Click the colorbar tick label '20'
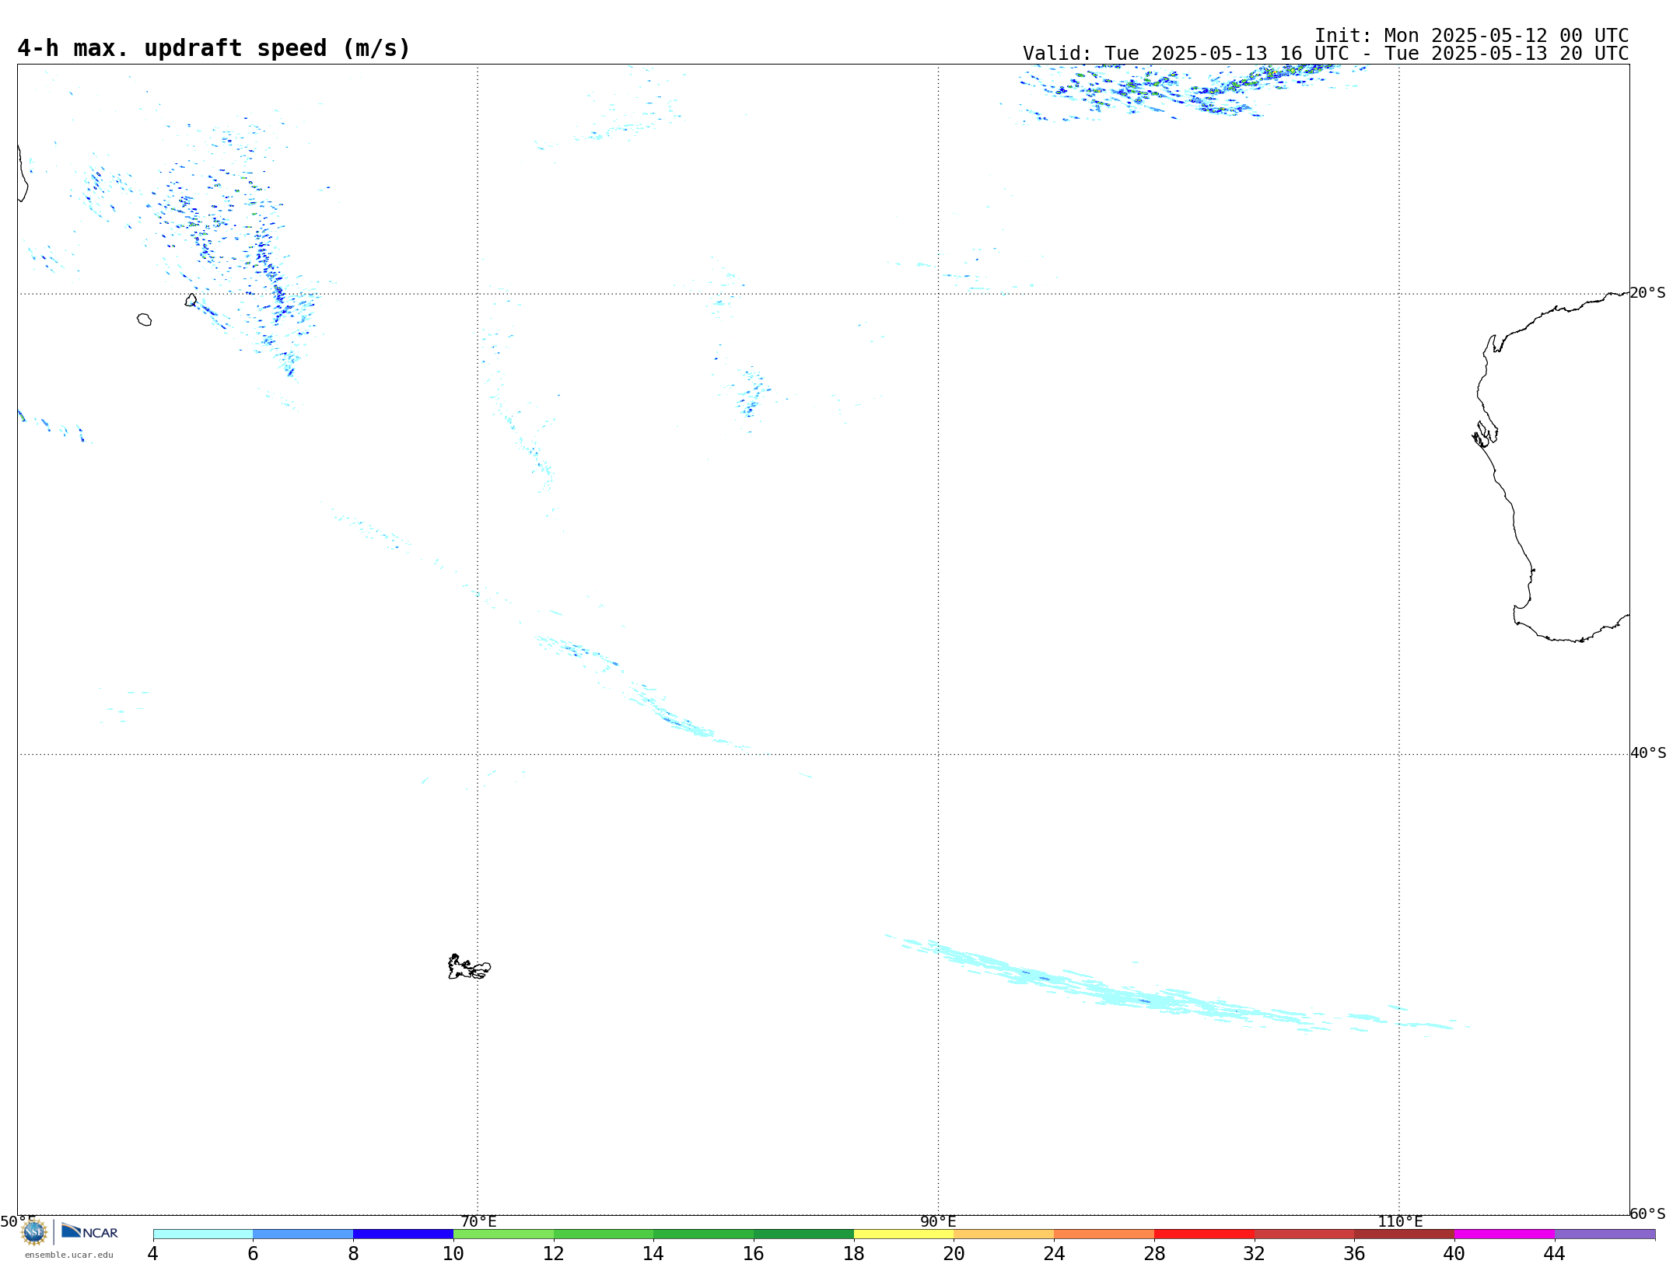Screen dimensions: 1680x1264 tap(954, 1253)
